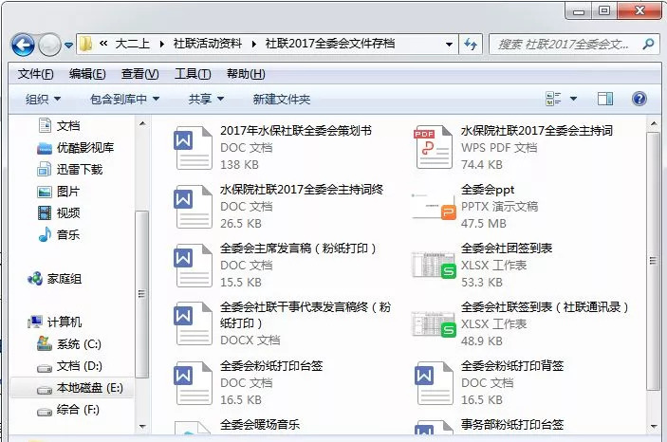Open help with the question mark icon
This screenshot has height=442, width=667.
[x=639, y=100]
